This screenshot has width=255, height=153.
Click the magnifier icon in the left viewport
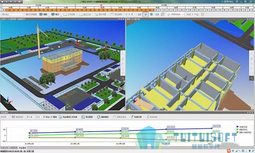click(x=123, y=78)
